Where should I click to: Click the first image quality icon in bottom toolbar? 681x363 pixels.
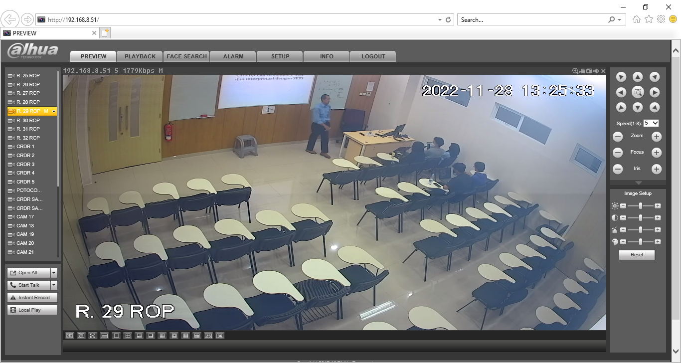point(70,336)
